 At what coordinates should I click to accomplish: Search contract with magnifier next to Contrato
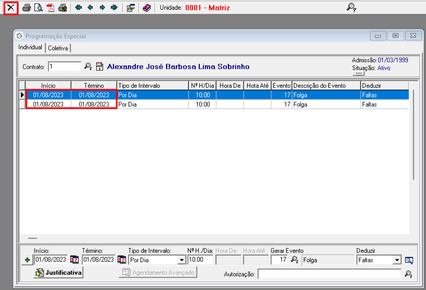[88, 66]
